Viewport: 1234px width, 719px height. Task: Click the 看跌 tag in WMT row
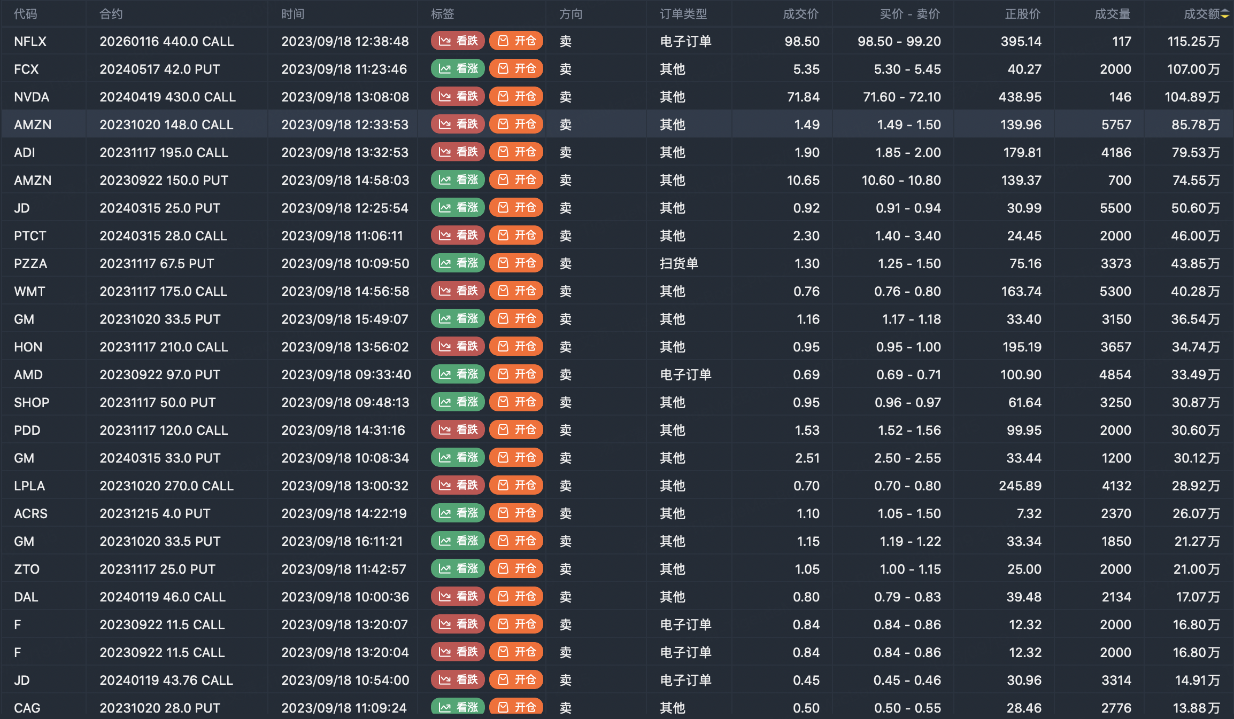tap(458, 291)
